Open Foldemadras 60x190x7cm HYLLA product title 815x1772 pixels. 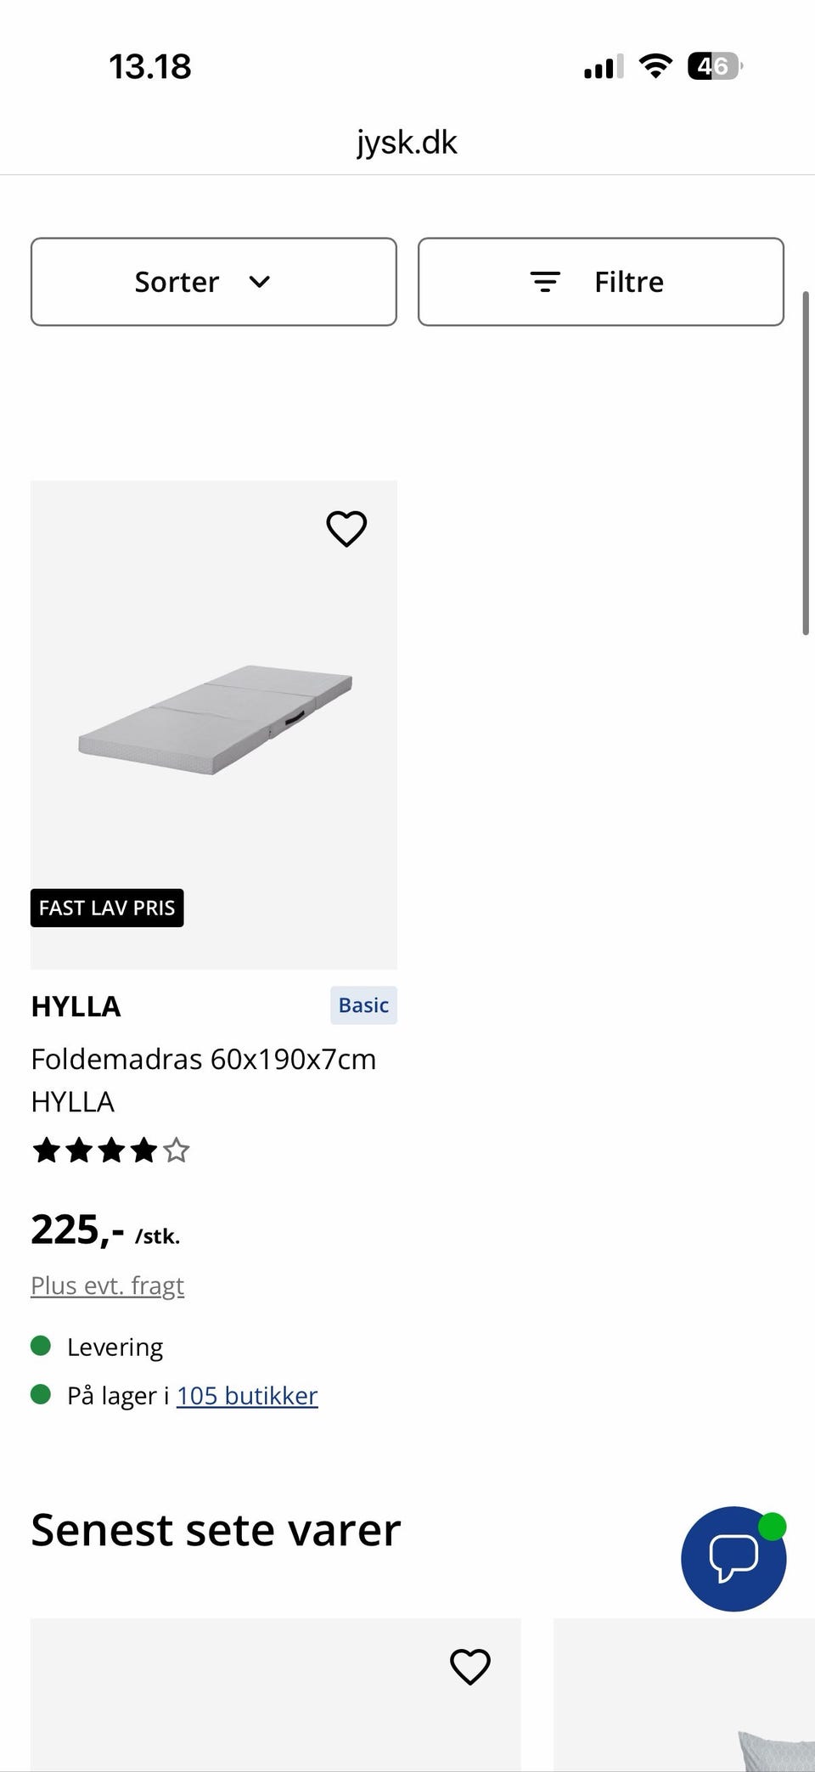pyautogui.click(x=204, y=1080)
